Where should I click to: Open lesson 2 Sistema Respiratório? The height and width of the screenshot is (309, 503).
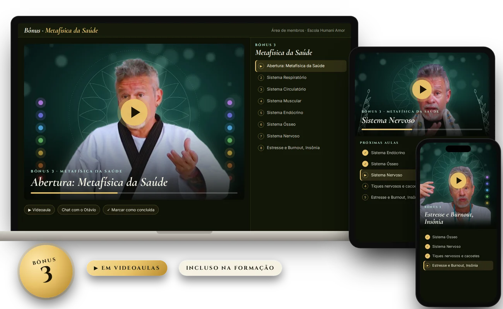pyautogui.click(x=301, y=78)
